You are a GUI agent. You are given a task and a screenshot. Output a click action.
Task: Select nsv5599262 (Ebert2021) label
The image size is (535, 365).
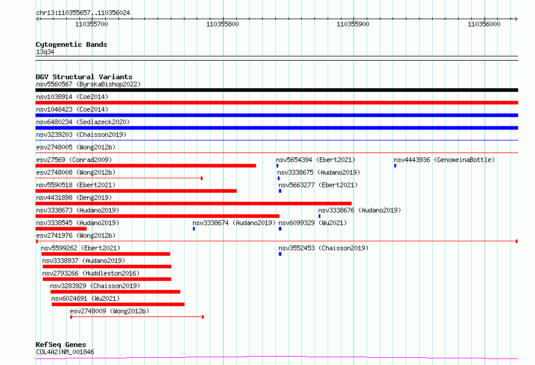pyautogui.click(x=81, y=248)
